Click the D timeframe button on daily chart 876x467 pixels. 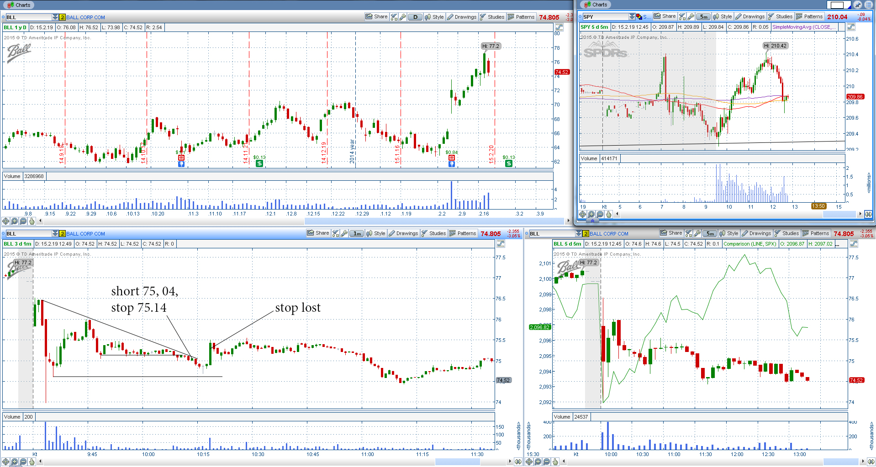tap(415, 17)
